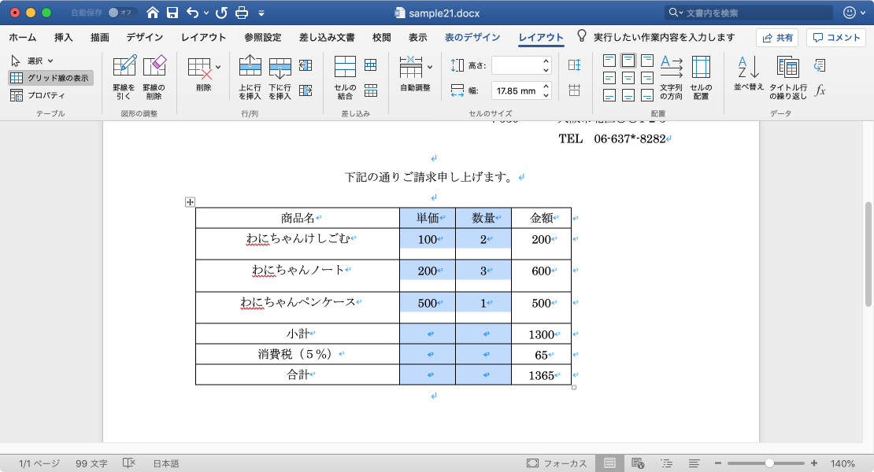Toggle View Gridlines (グリッド線の表示)
The image size is (874, 472).
click(50, 78)
